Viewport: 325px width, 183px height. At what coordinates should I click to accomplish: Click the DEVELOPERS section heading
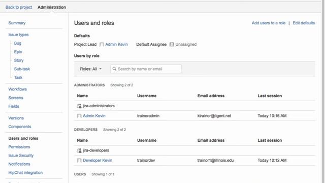click(86, 130)
